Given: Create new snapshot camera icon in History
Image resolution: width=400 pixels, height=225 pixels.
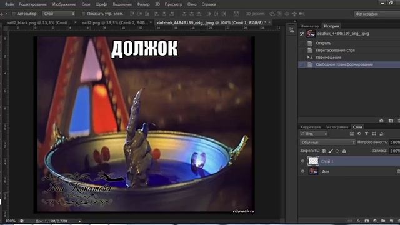Looking at the screenshot, I should tap(391, 121).
